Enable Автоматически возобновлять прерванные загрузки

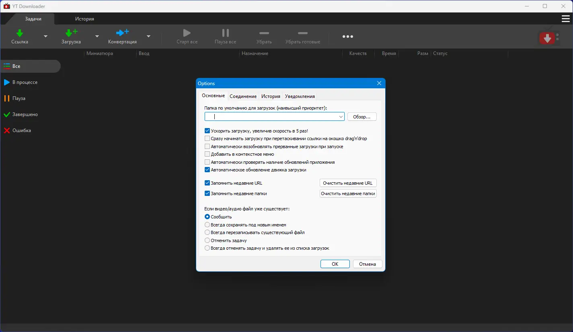click(207, 147)
